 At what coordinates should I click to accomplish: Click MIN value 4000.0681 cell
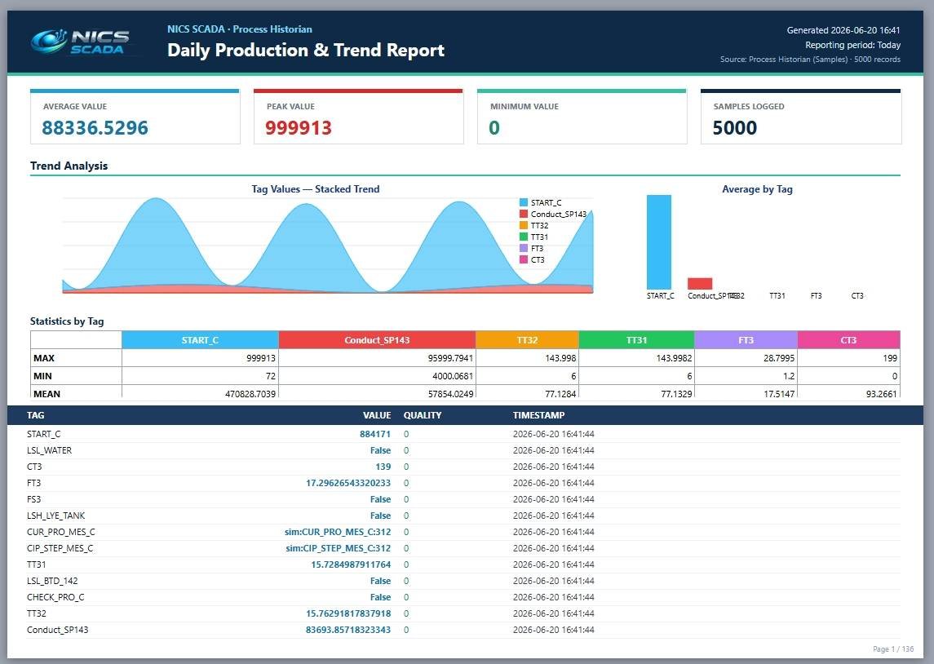tap(377, 376)
